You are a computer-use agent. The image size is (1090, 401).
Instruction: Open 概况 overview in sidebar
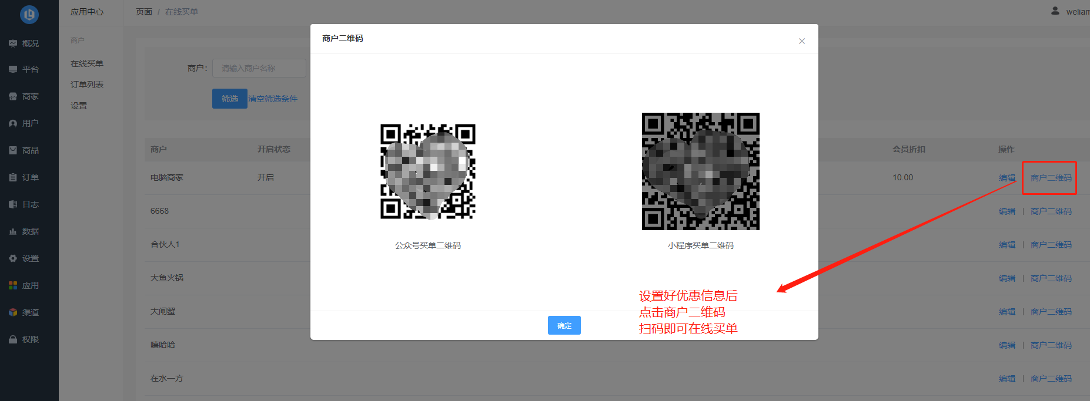point(24,43)
